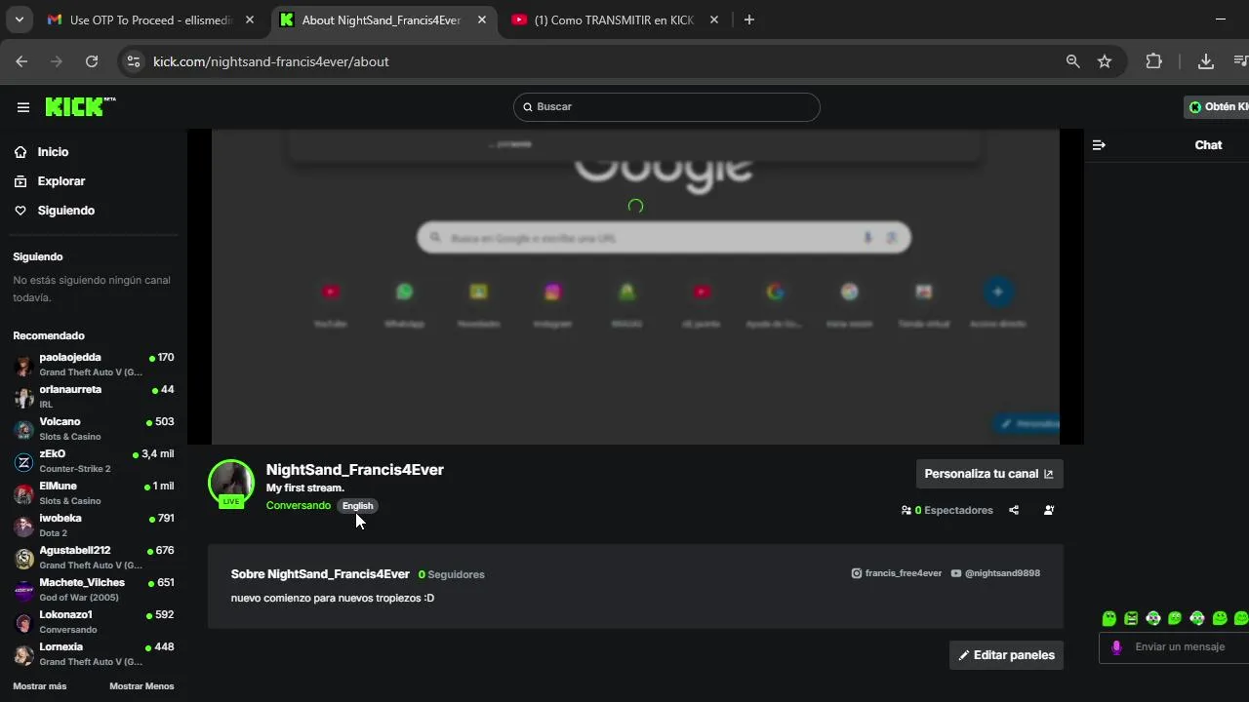Click the purple microphone icon in chat box
Image resolution: width=1249 pixels, height=702 pixels.
click(1116, 647)
